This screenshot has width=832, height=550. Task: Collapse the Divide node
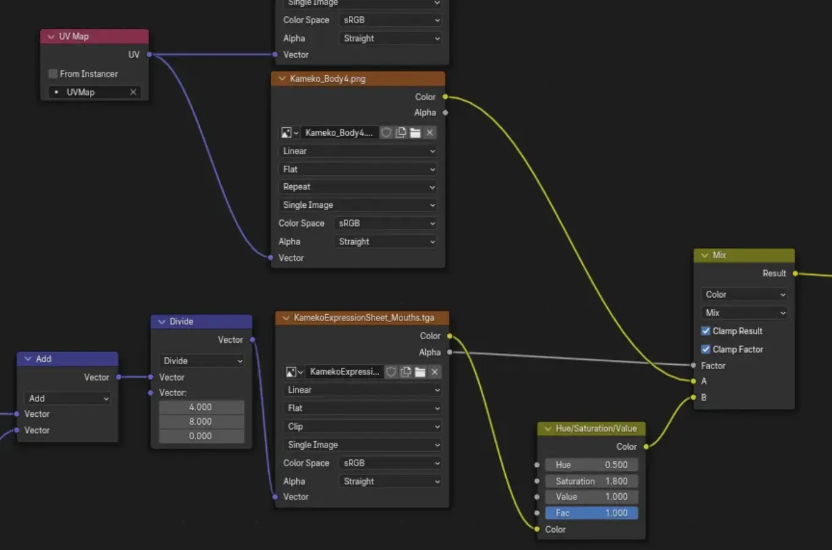(x=162, y=321)
